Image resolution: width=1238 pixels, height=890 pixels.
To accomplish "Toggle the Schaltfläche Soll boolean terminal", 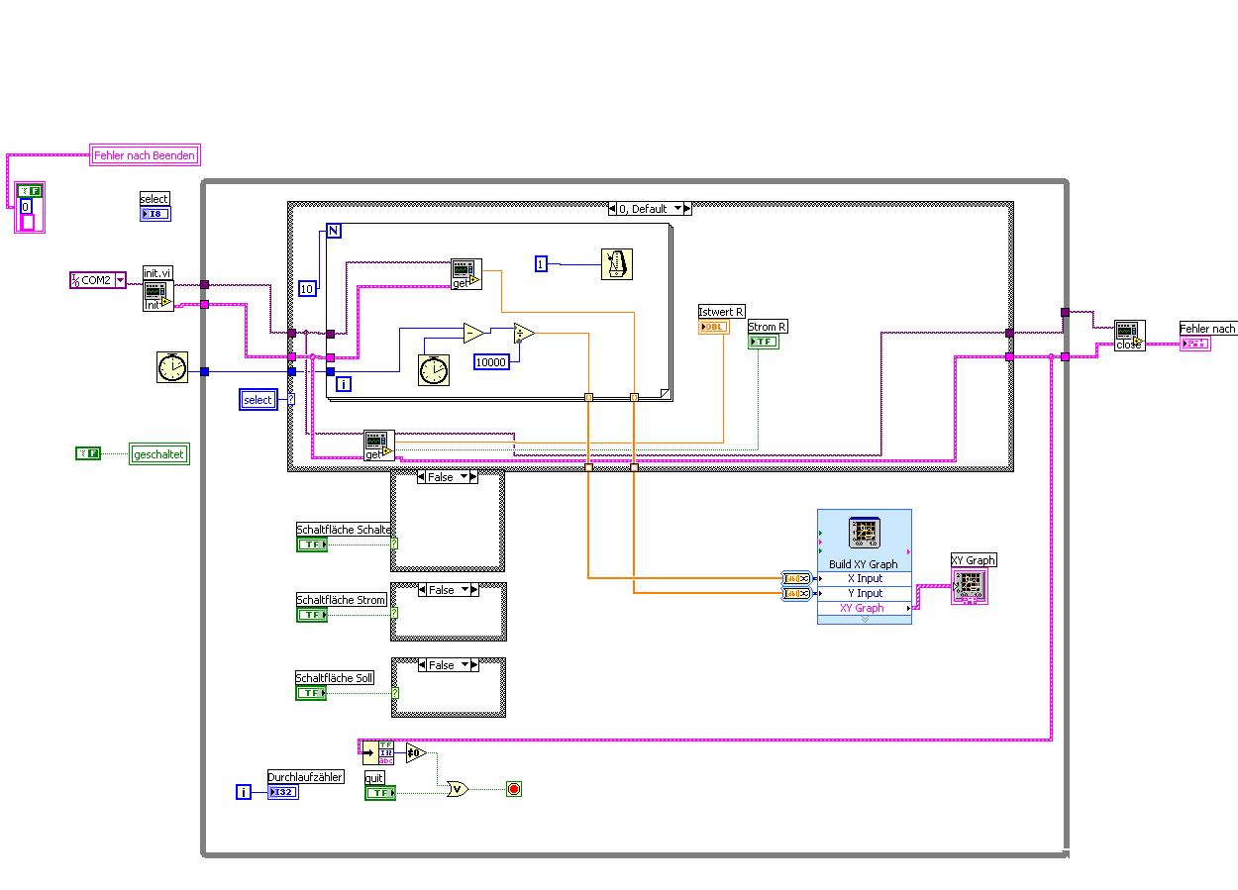I will pos(312,693).
